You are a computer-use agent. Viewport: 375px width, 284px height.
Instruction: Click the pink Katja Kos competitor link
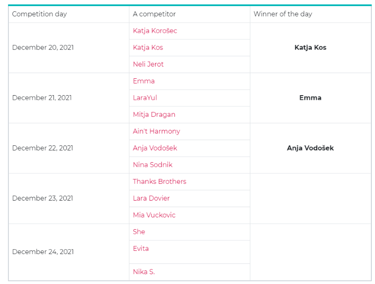click(148, 47)
